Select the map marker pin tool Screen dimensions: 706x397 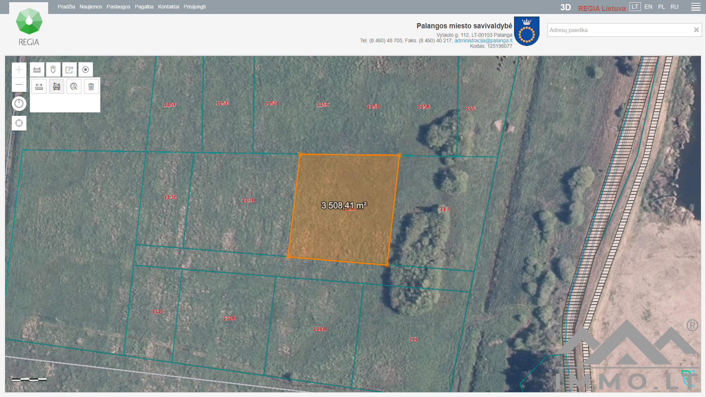pos(53,70)
